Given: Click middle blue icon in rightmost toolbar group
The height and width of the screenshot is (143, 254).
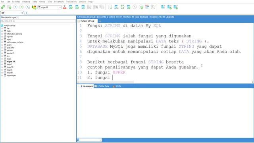Looking at the screenshot, I should tap(169, 7).
